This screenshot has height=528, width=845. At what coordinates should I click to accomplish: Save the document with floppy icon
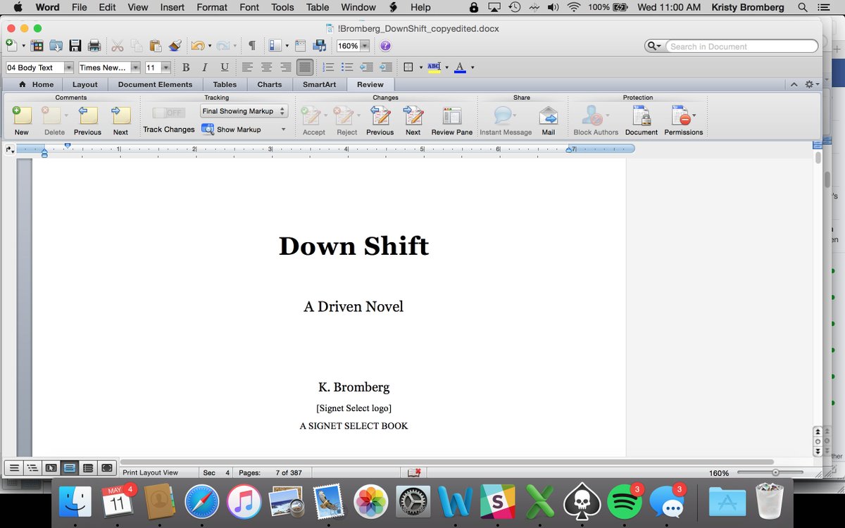[x=75, y=46]
